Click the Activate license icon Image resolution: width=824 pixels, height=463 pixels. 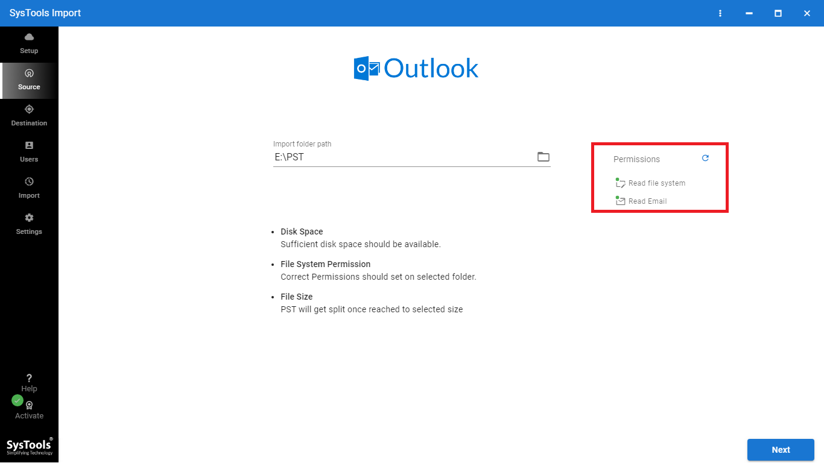click(29, 406)
